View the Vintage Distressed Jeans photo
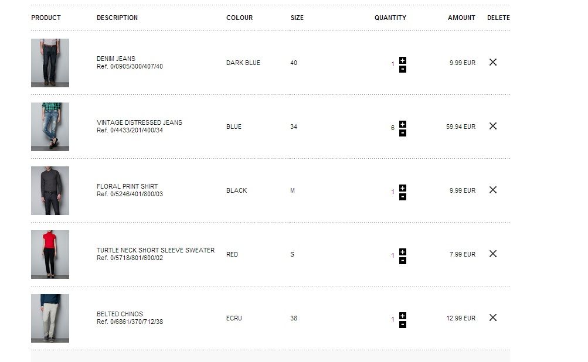588x362 pixels. [x=50, y=127]
